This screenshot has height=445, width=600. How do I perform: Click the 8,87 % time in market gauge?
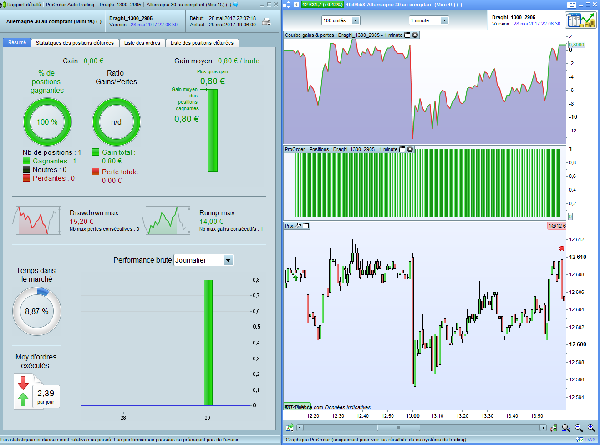[x=36, y=311]
